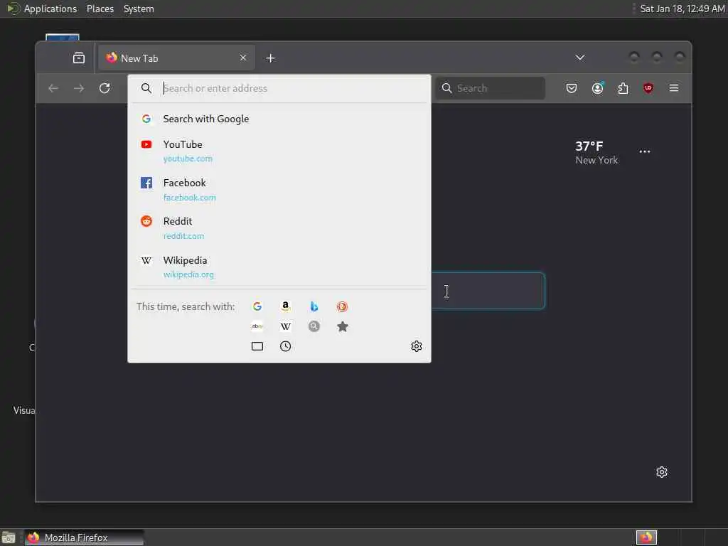The image size is (728, 546).
Task: Open the uBlock Origin shield icon
Action: coord(648,88)
